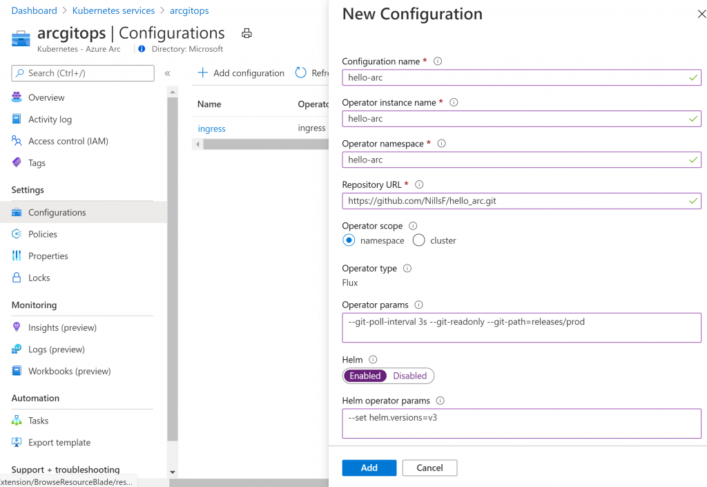The height and width of the screenshot is (487, 707).
Task: Show info tooltip for Configuration name
Action: 437,61
